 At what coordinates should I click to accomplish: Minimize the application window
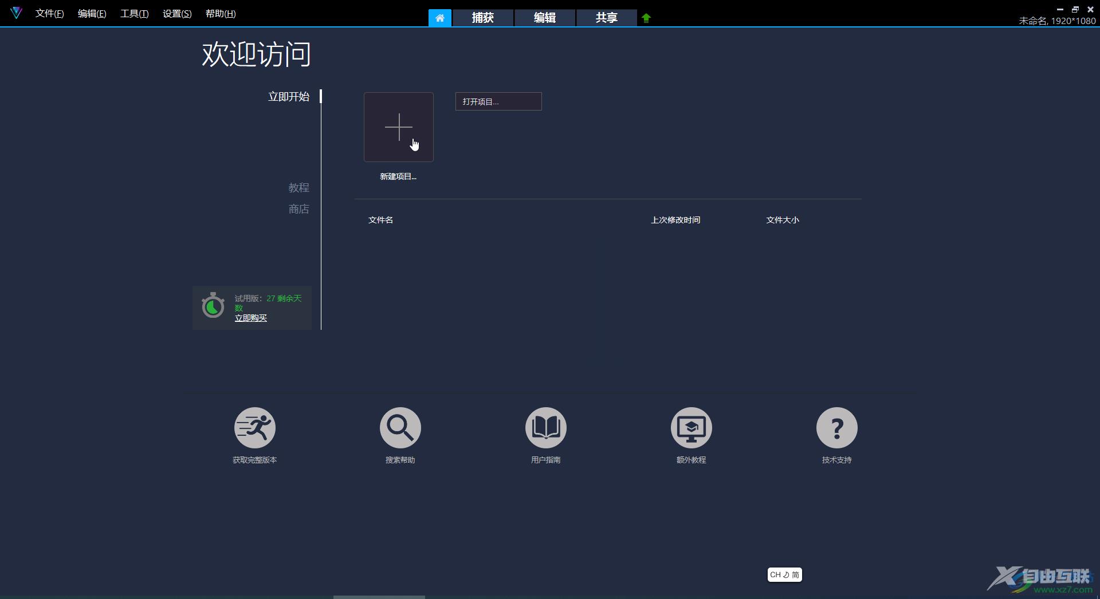(x=1060, y=9)
